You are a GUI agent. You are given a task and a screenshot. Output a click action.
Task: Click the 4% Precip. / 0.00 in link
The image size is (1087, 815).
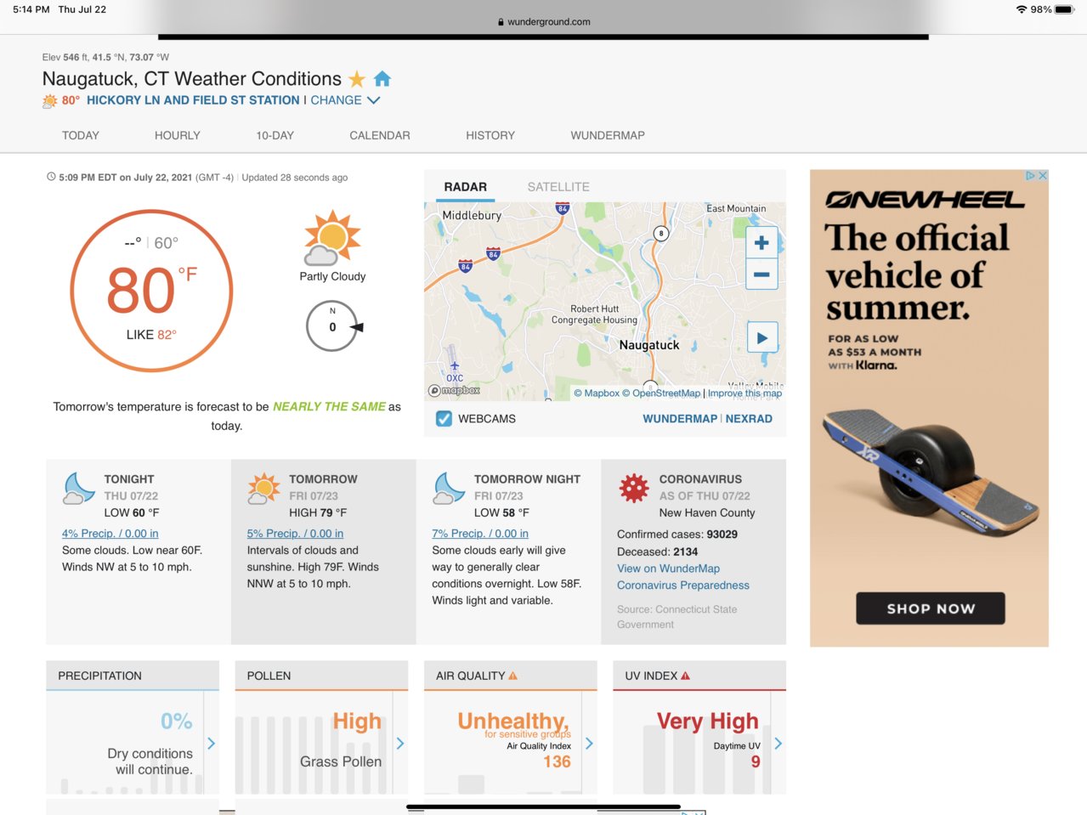pyautogui.click(x=110, y=534)
